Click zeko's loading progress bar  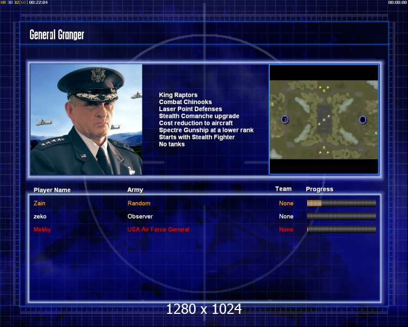pyautogui.click(x=342, y=216)
